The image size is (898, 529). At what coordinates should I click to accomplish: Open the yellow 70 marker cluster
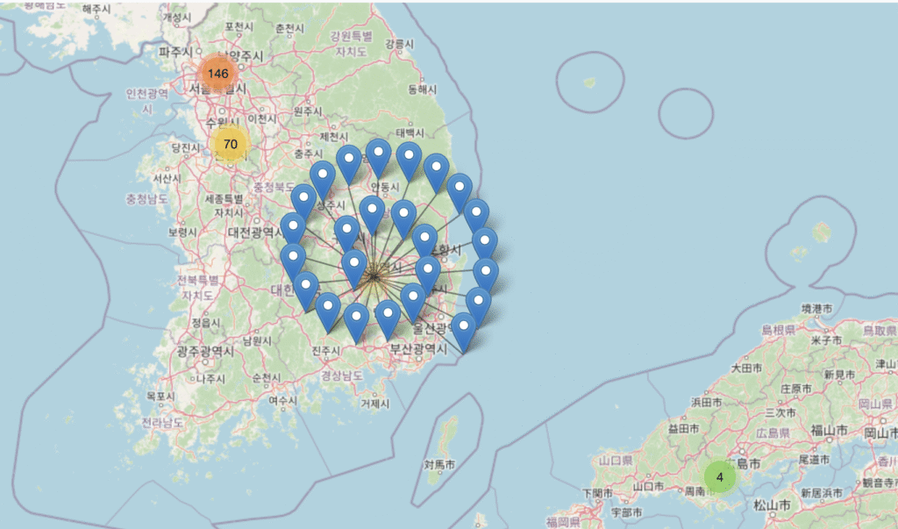(x=230, y=144)
